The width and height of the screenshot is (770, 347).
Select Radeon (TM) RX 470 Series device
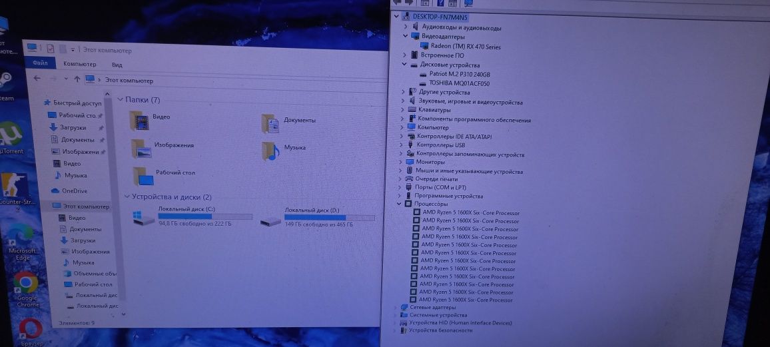click(466, 47)
